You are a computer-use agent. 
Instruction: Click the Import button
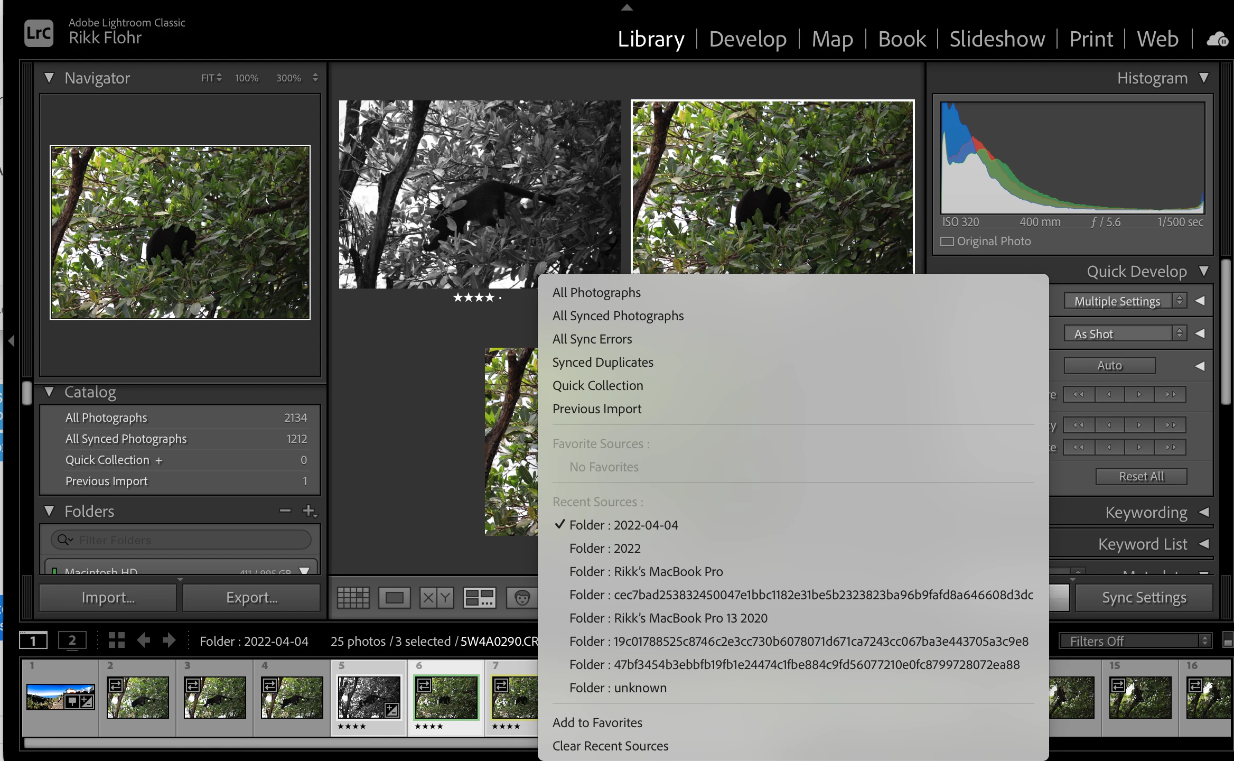(x=108, y=597)
